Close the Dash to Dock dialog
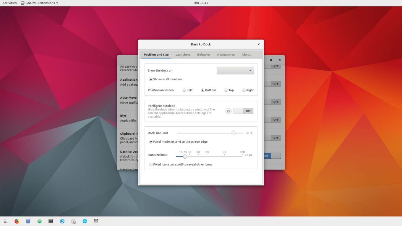This screenshot has width=402, height=226. click(259, 44)
